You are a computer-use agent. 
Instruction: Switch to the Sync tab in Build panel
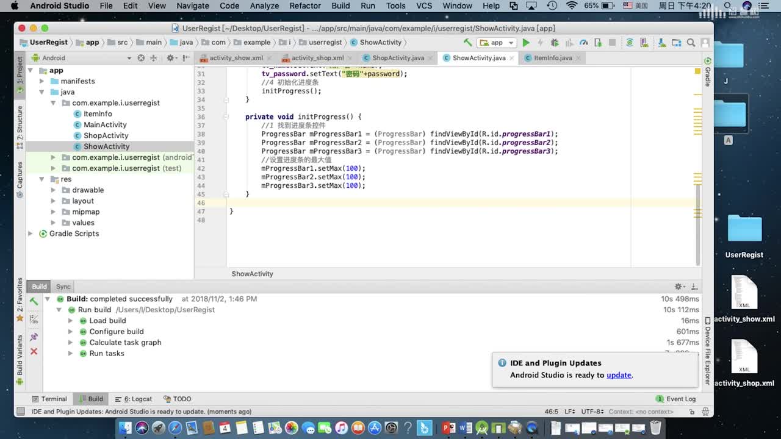tap(63, 287)
